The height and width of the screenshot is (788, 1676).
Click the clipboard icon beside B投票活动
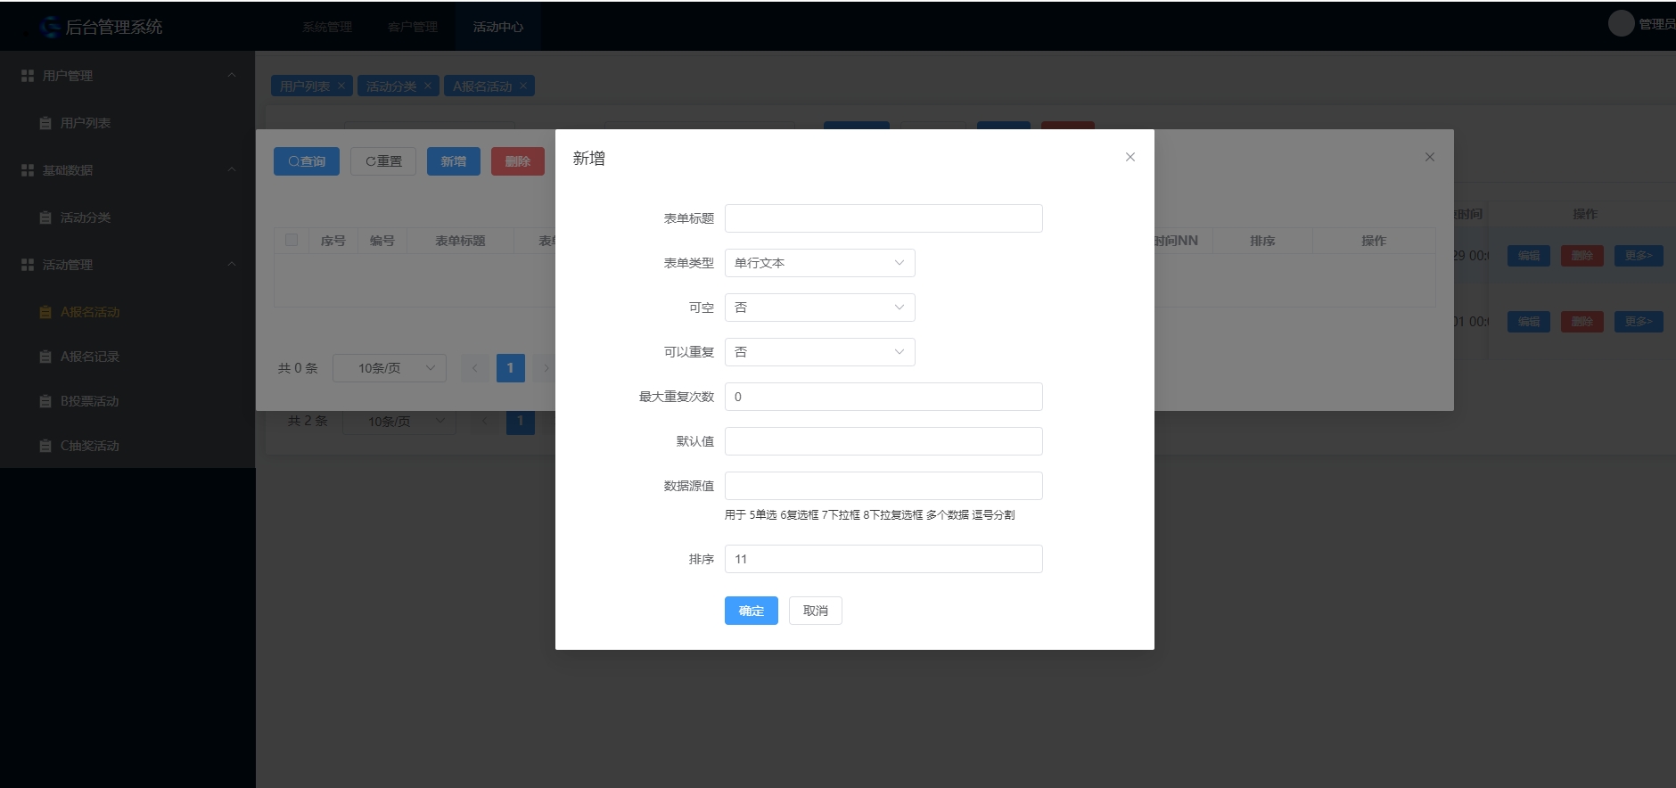coord(45,401)
